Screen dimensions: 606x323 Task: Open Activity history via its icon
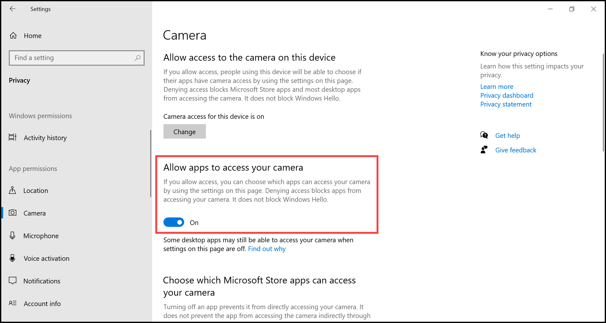tap(13, 137)
